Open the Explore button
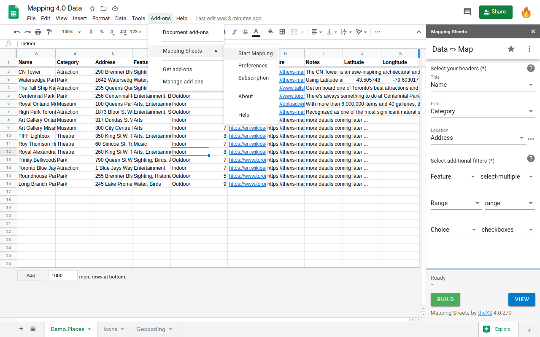This screenshot has width=540, height=337. pos(497,329)
